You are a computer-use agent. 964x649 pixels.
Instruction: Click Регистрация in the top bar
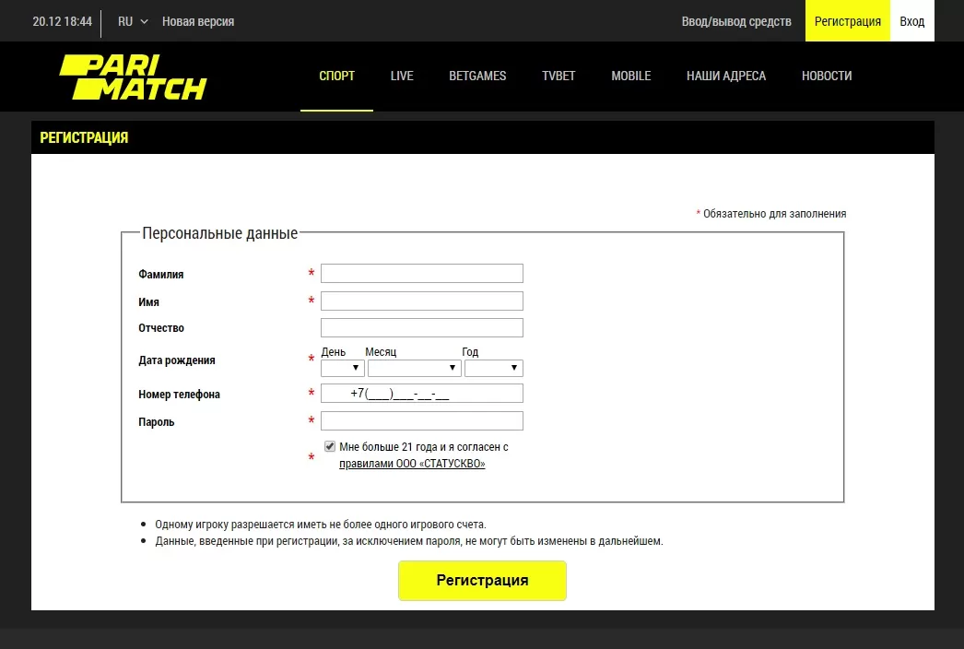(848, 21)
